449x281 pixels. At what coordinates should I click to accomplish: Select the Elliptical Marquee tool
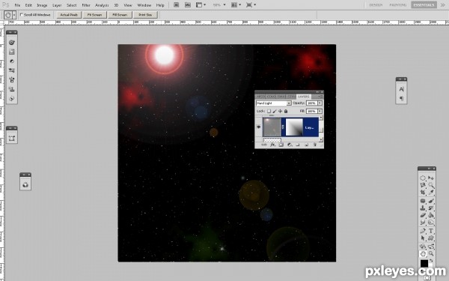423,178
